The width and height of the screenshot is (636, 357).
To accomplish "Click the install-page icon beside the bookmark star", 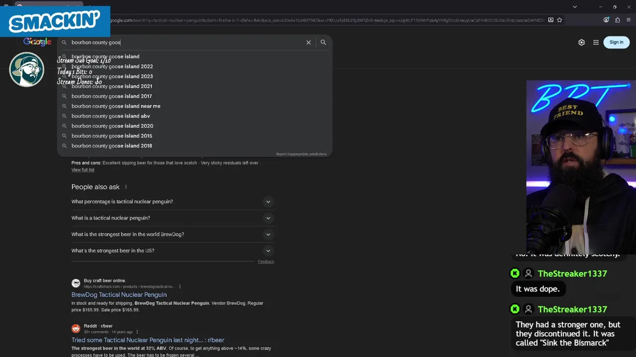I will click(x=551, y=20).
